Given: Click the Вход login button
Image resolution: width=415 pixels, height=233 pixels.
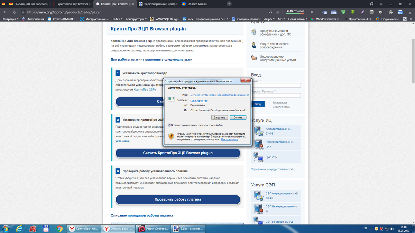Looking at the screenshot, I should pyautogui.click(x=258, y=104).
